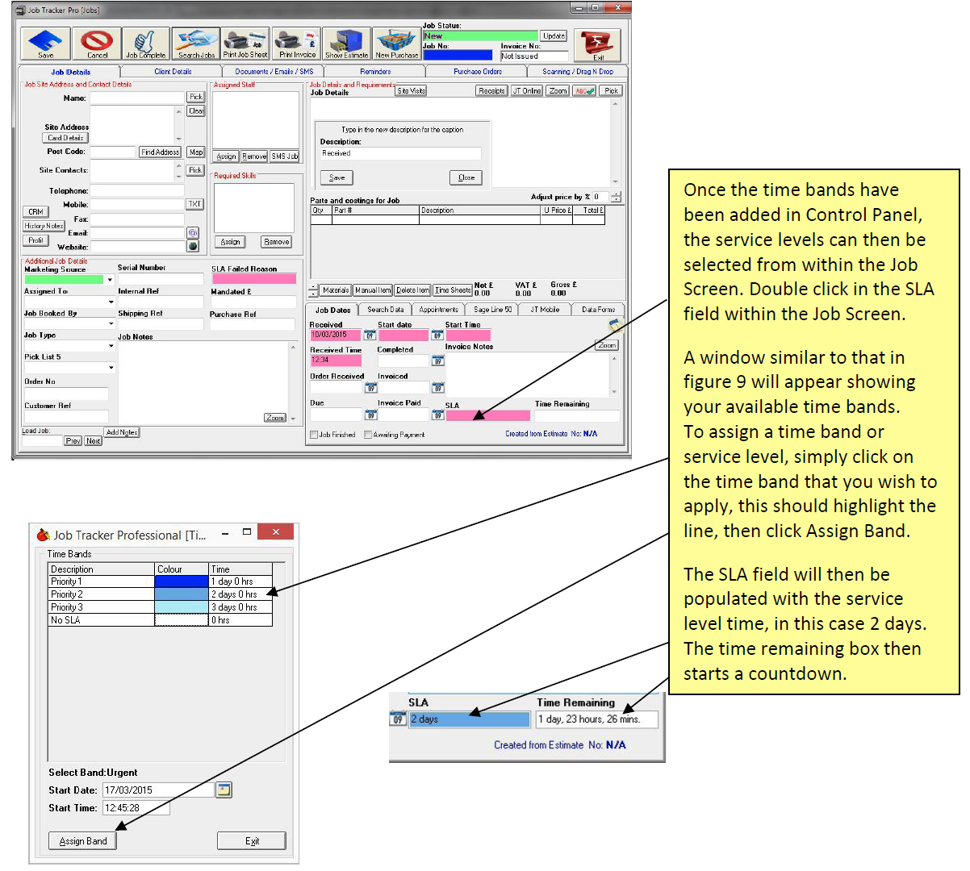The image size is (970, 871).
Task: Click the Receipts button
Action: click(491, 91)
